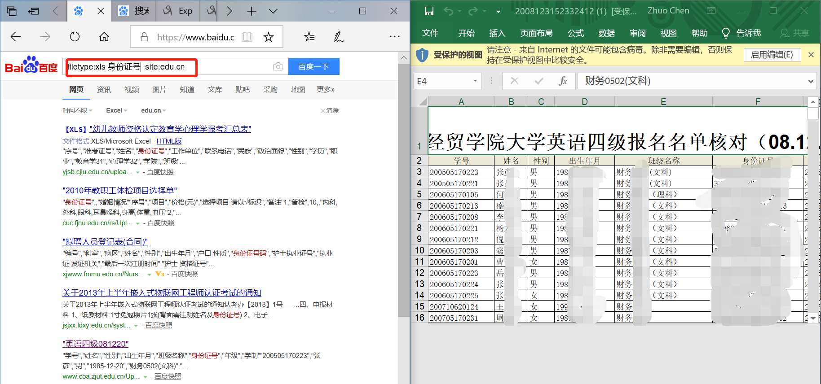Click the Insert Function fx icon

[x=563, y=81]
